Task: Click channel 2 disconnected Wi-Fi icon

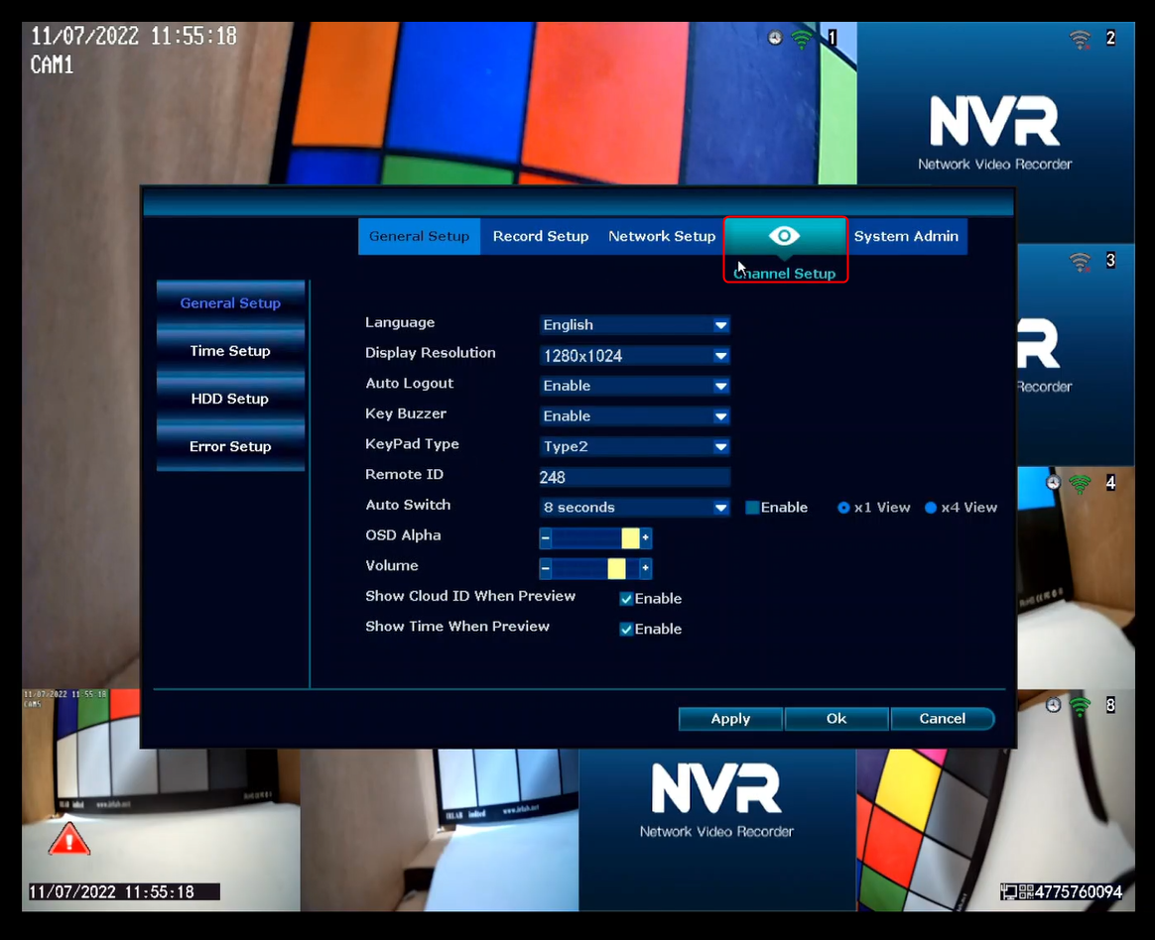Action: point(1080,39)
